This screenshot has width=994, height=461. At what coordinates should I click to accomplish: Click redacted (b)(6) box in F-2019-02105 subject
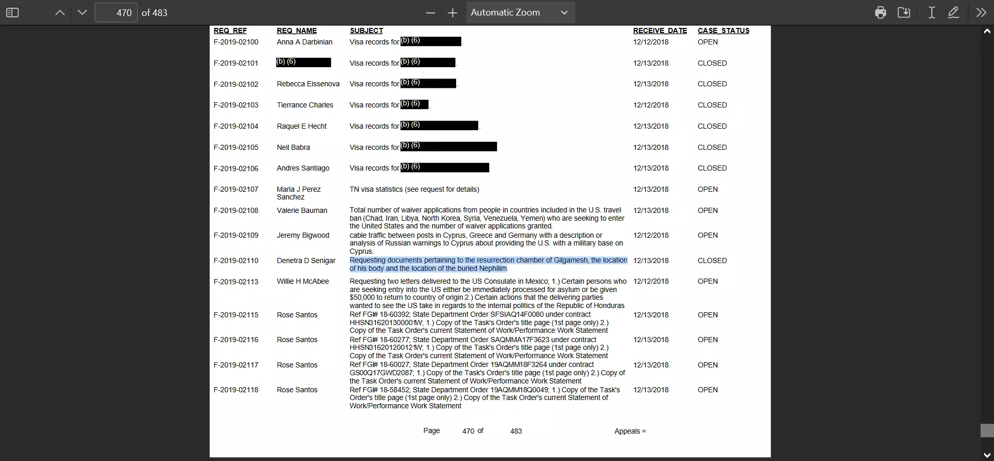[x=449, y=147]
